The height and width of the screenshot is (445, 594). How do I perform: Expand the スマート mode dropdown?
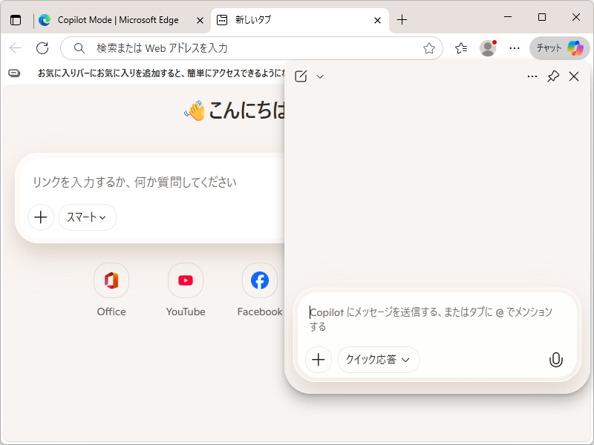pos(87,217)
